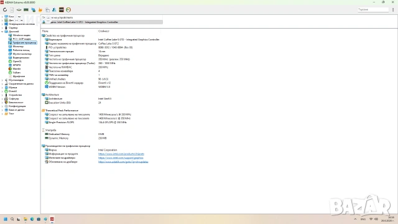Expand the Сървър tree node arrow

point(2,27)
